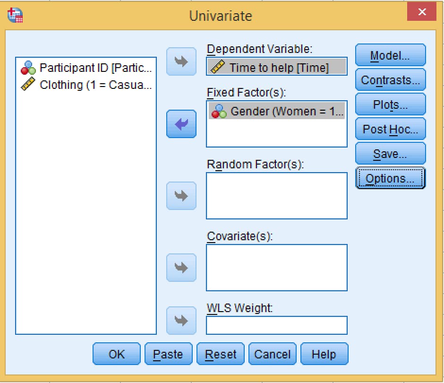Open the Post Hoc... dialog
This screenshot has height=383, width=444.
[x=390, y=129]
